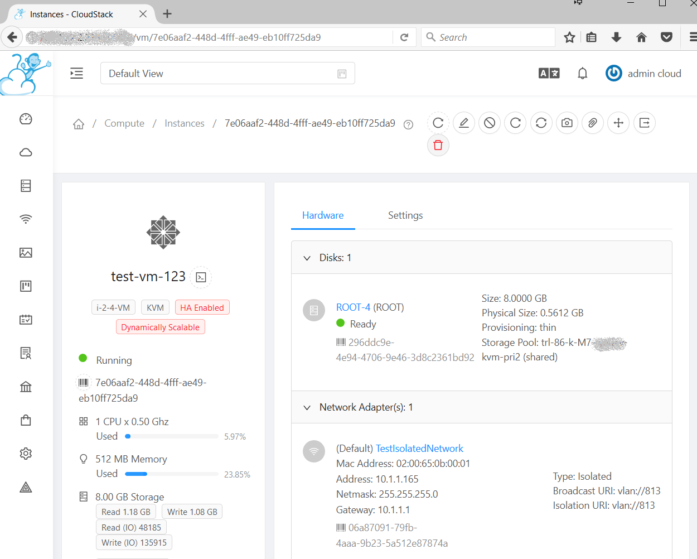The height and width of the screenshot is (559, 697).
Task: Attach an ISO using the paperclip icon
Action: pyautogui.click(x=593, y=123)
